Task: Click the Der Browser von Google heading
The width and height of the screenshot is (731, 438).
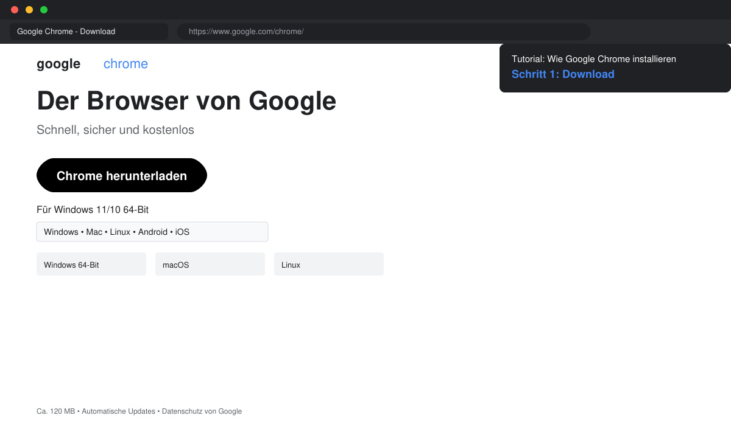Action: click(186, 100)
